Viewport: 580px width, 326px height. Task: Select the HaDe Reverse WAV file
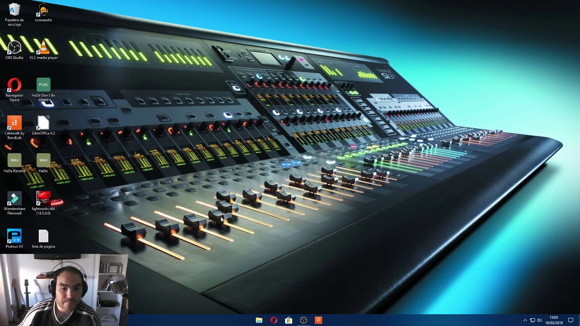[x=14, y=163]
